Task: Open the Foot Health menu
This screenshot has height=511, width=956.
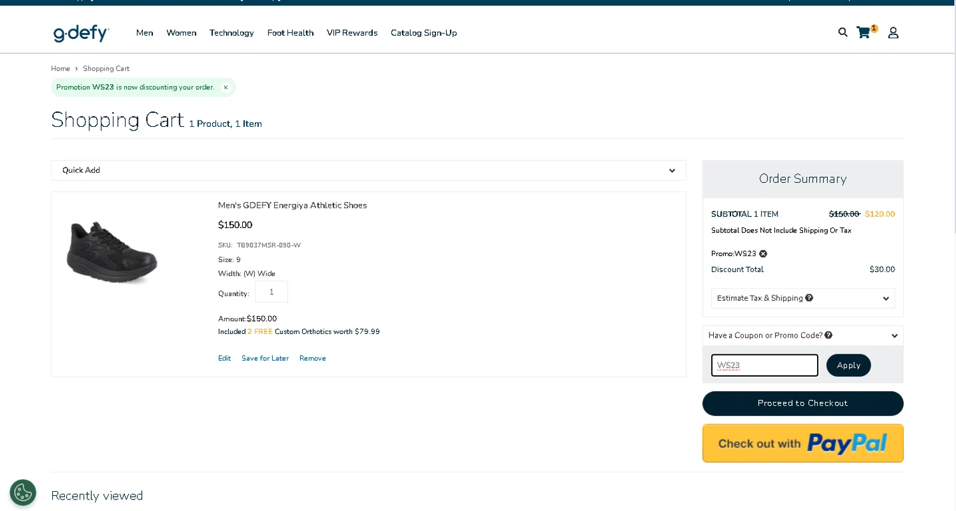Action: coord(290,33)
